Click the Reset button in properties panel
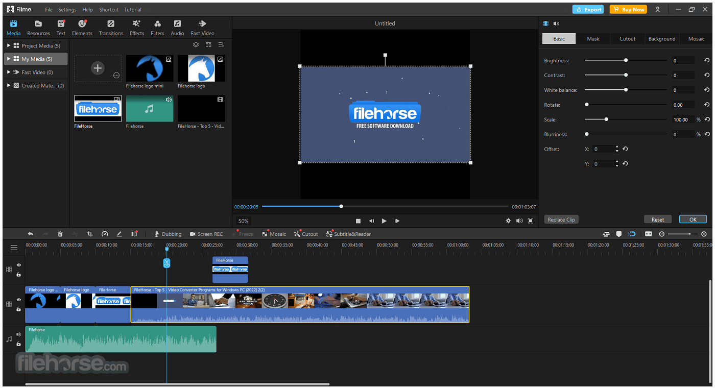 point(658,220)
